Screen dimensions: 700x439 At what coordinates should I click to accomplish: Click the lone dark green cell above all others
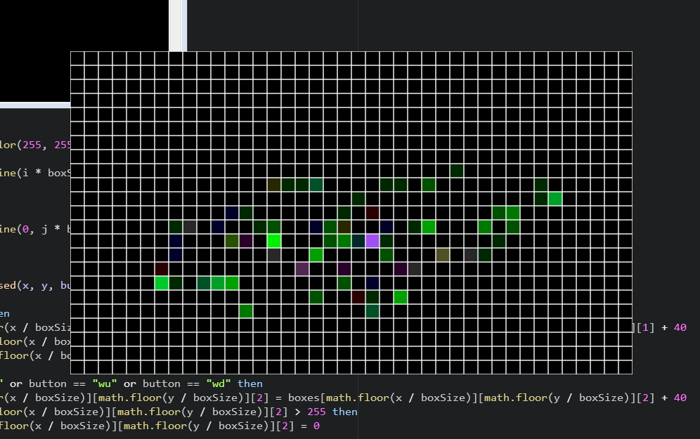click(457, 171)
